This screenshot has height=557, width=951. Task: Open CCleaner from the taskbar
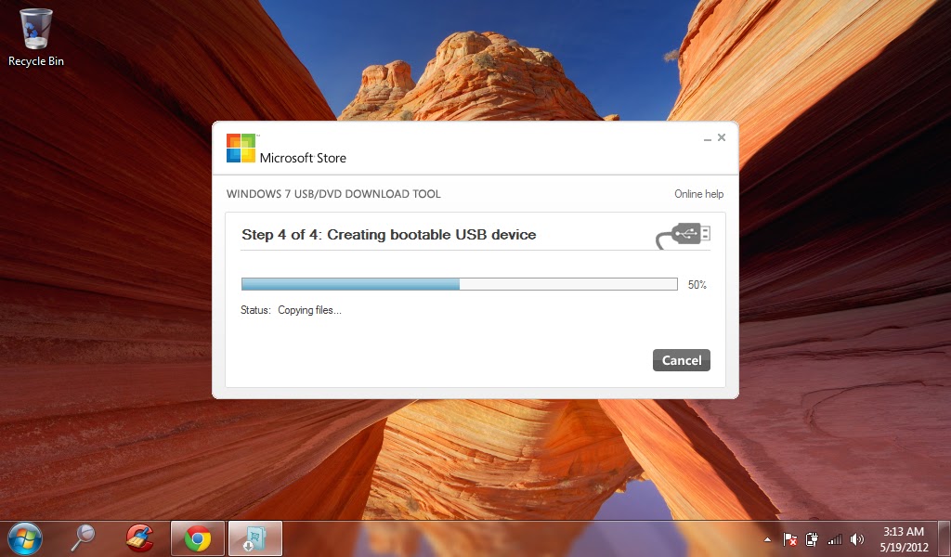138,538
